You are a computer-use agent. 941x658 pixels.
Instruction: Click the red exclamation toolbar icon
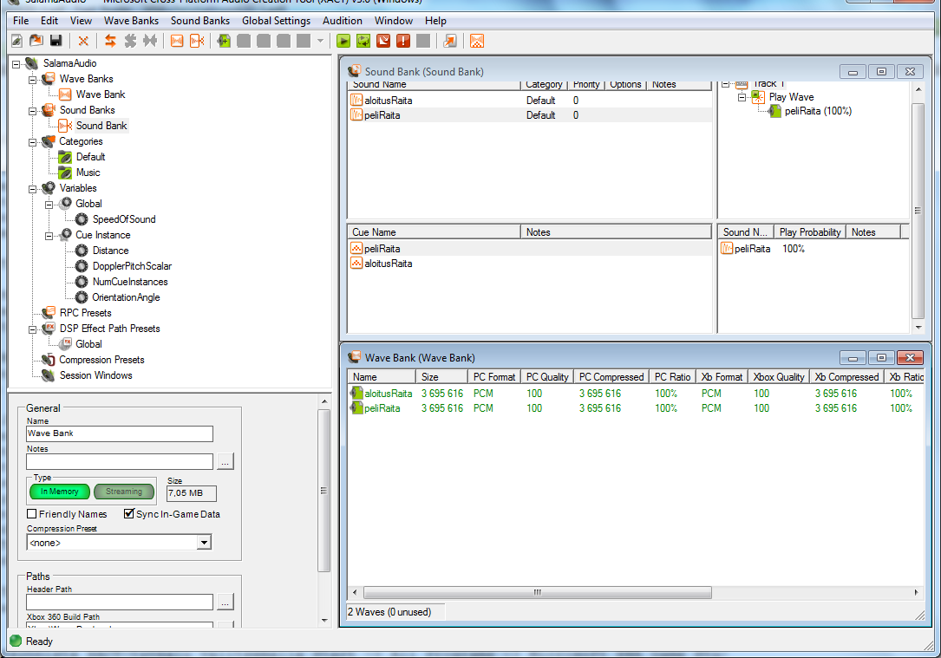tap(403, 41)
